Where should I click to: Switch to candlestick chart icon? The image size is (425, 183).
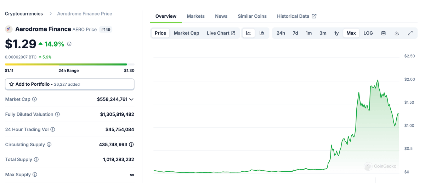click(262, 33)
